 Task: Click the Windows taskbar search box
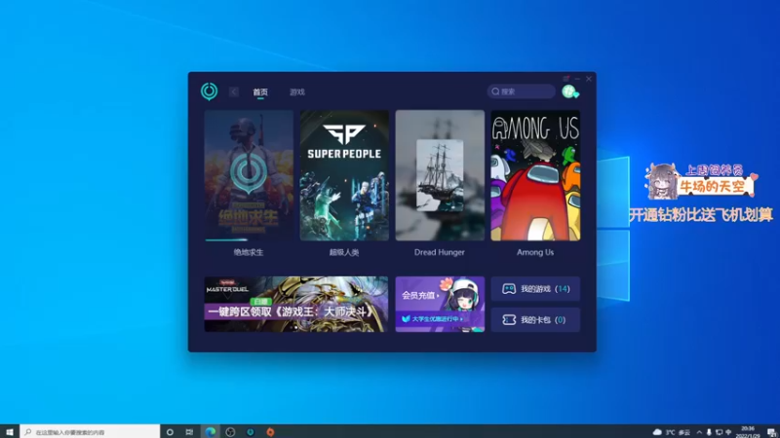pos(90,431)
